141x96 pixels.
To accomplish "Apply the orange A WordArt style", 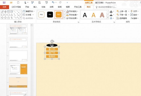I will (93, 15).
